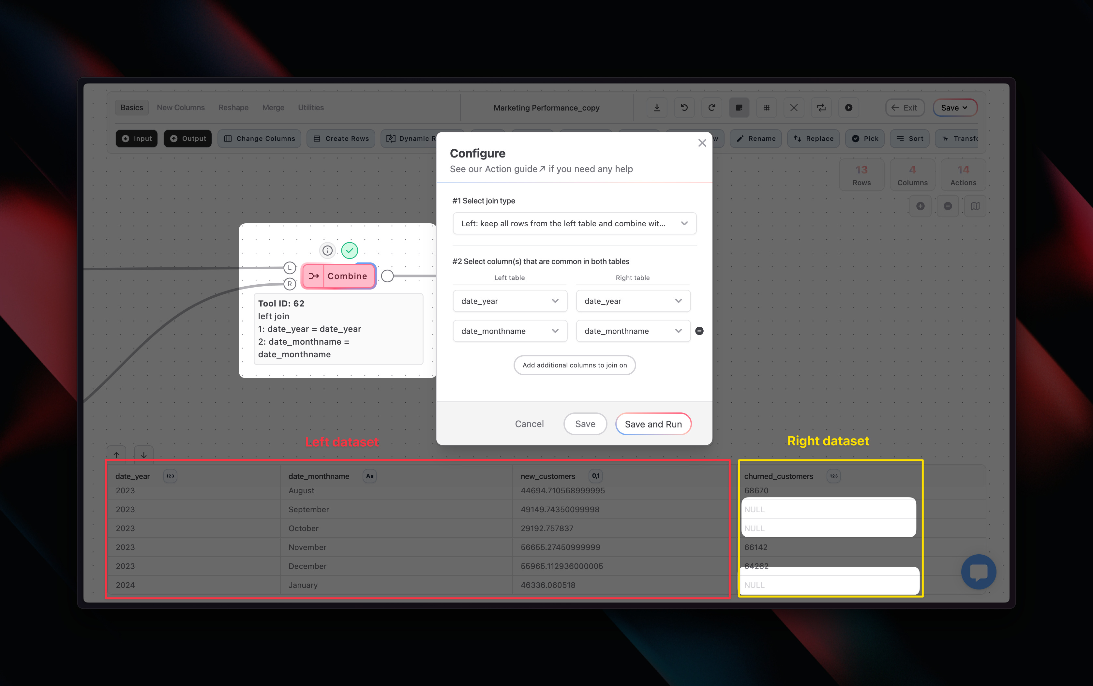Click the Exit button
Viewport: 1093px width, 686px height.
(905, 108)
